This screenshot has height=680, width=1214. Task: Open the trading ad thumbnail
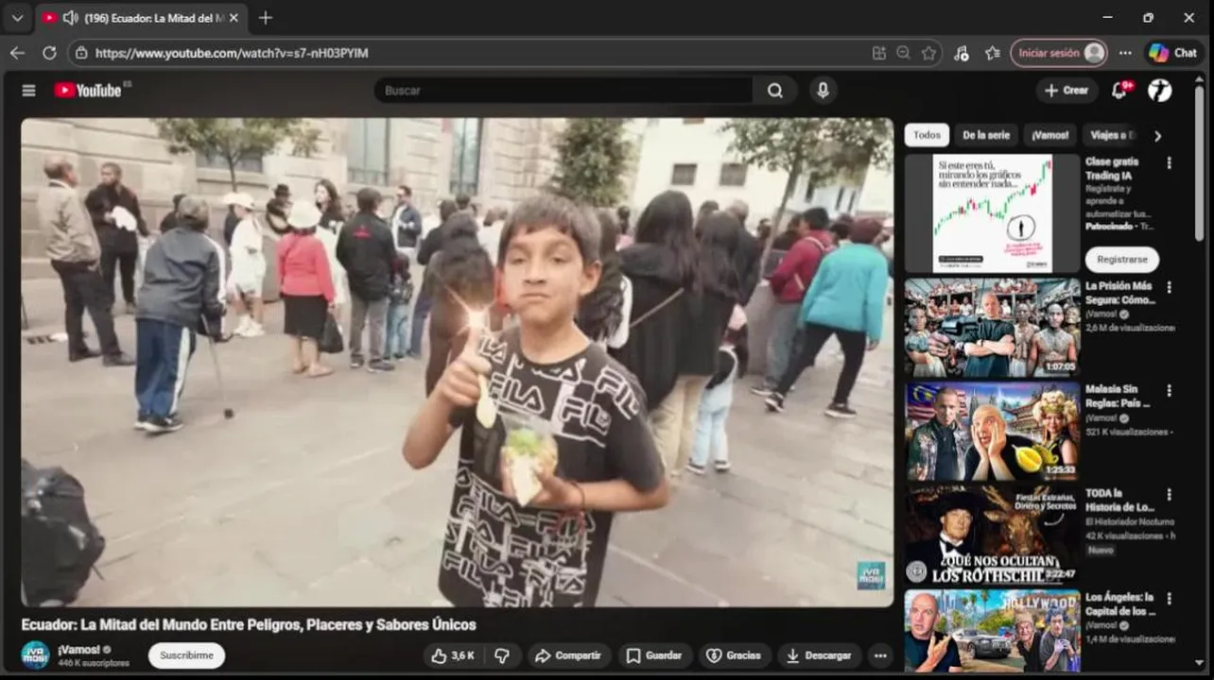click(x=992, y=213)
